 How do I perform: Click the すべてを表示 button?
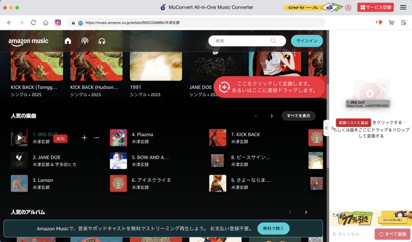tap(299, 116)
